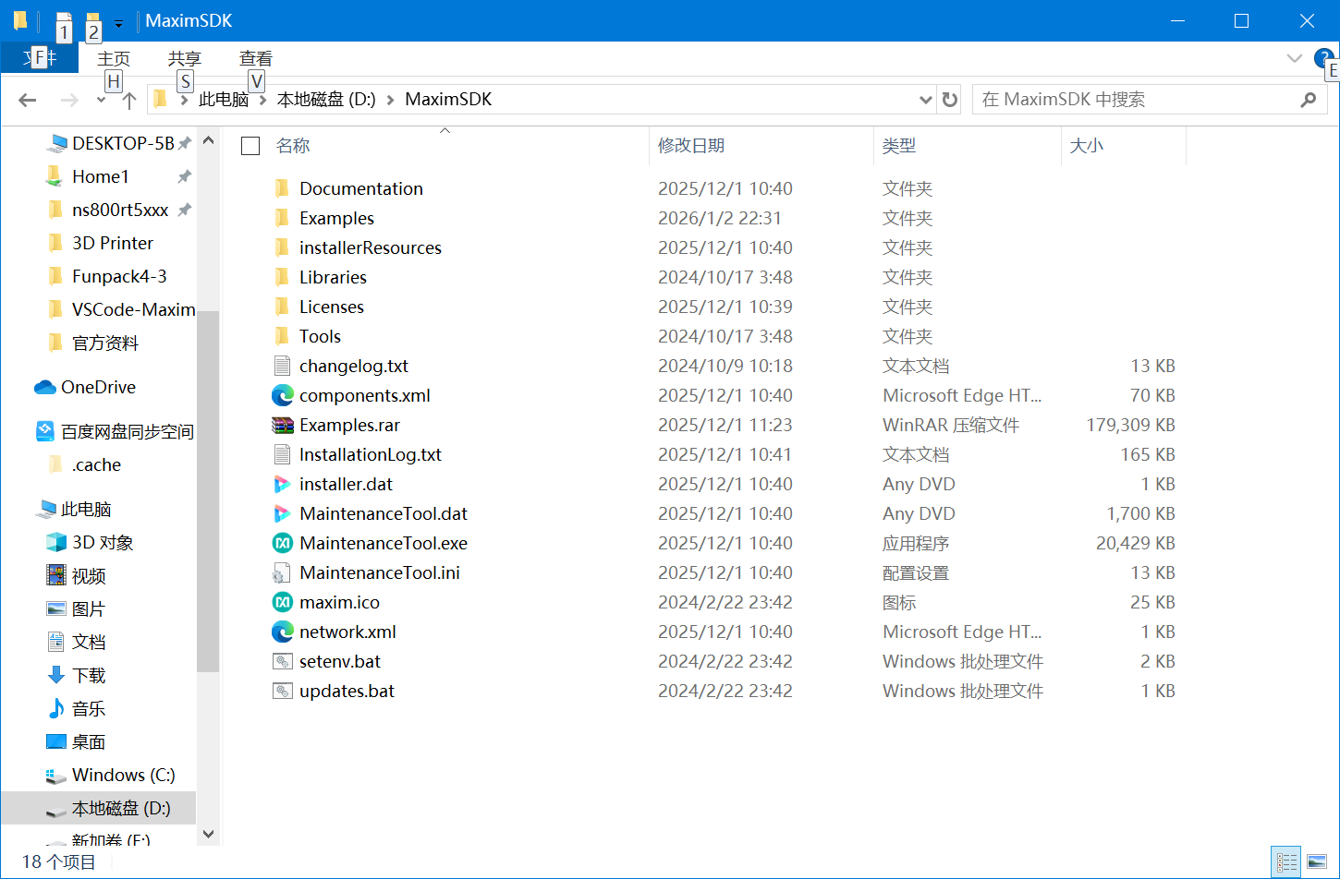Select the Examples.rar WinRAR archive
The height and width of the screenshot is (879, 1340).
pos(349,425)
